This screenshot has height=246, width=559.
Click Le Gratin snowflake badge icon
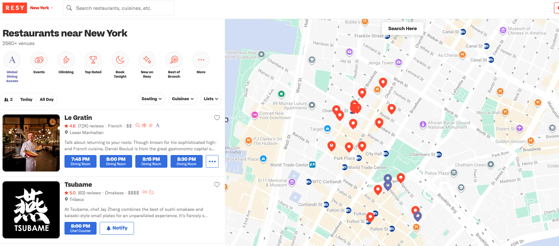coord(144,126)
